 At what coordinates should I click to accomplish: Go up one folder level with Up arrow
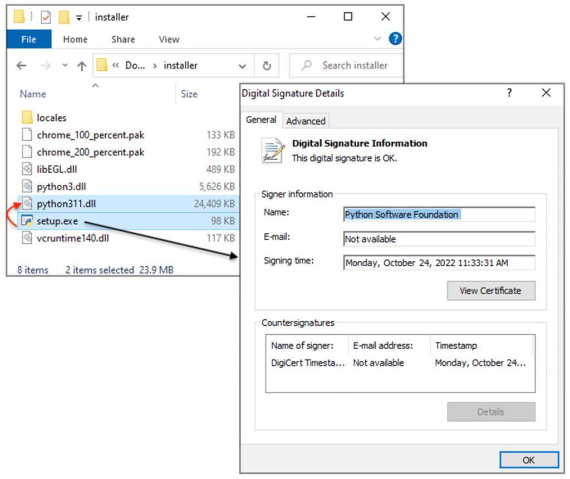[x=82, y=66]
